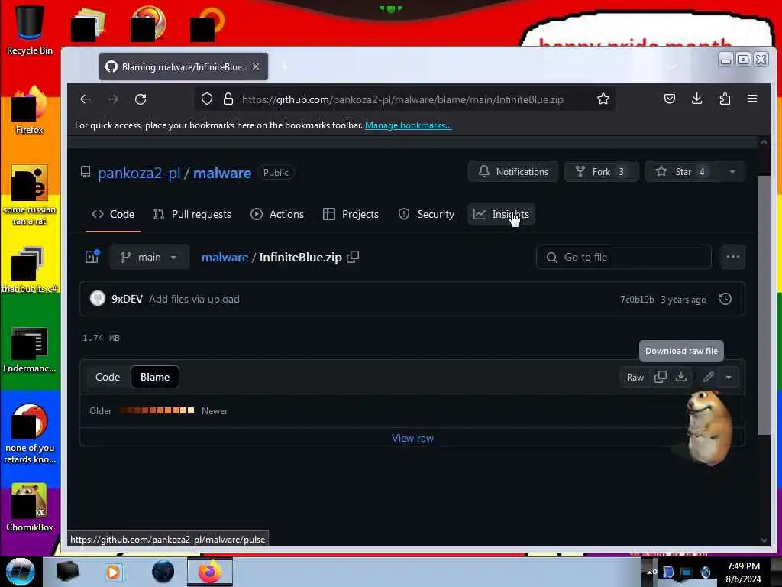Expand the star lists dropdown arrow
This screenshot has height=587, width=782.
732,172
